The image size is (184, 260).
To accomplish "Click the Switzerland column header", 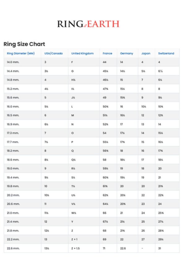I will (166, 53).
